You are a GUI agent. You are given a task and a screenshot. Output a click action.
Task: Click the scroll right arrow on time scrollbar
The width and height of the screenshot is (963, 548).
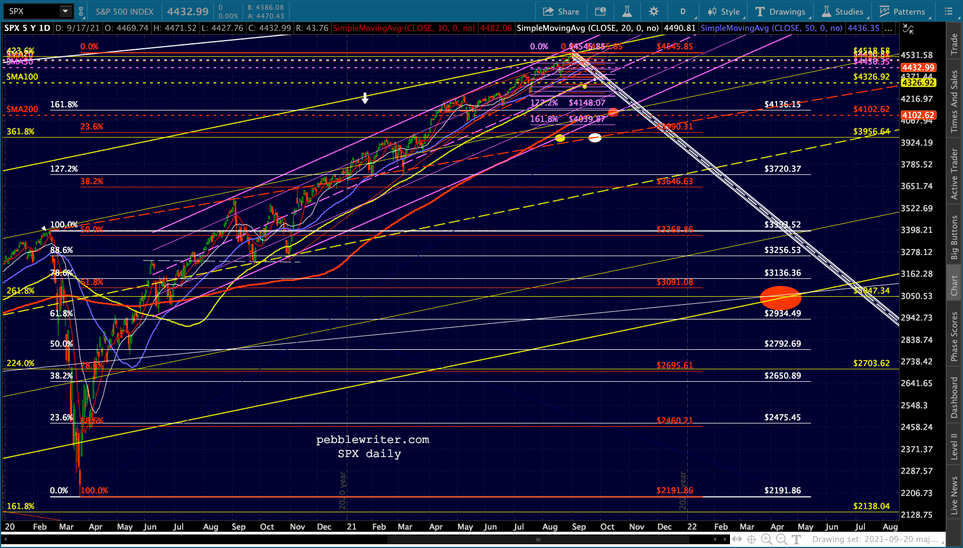click(x=725, y=539)
